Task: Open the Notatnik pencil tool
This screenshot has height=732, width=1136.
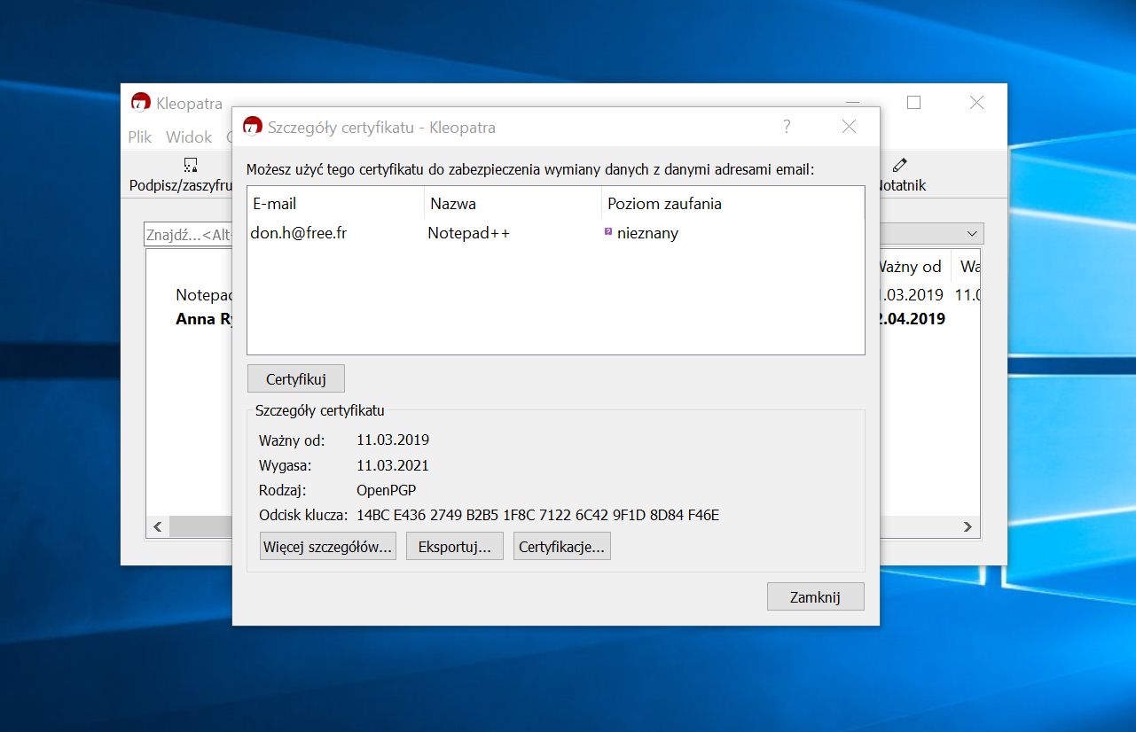Action: (x=900, y=165)
